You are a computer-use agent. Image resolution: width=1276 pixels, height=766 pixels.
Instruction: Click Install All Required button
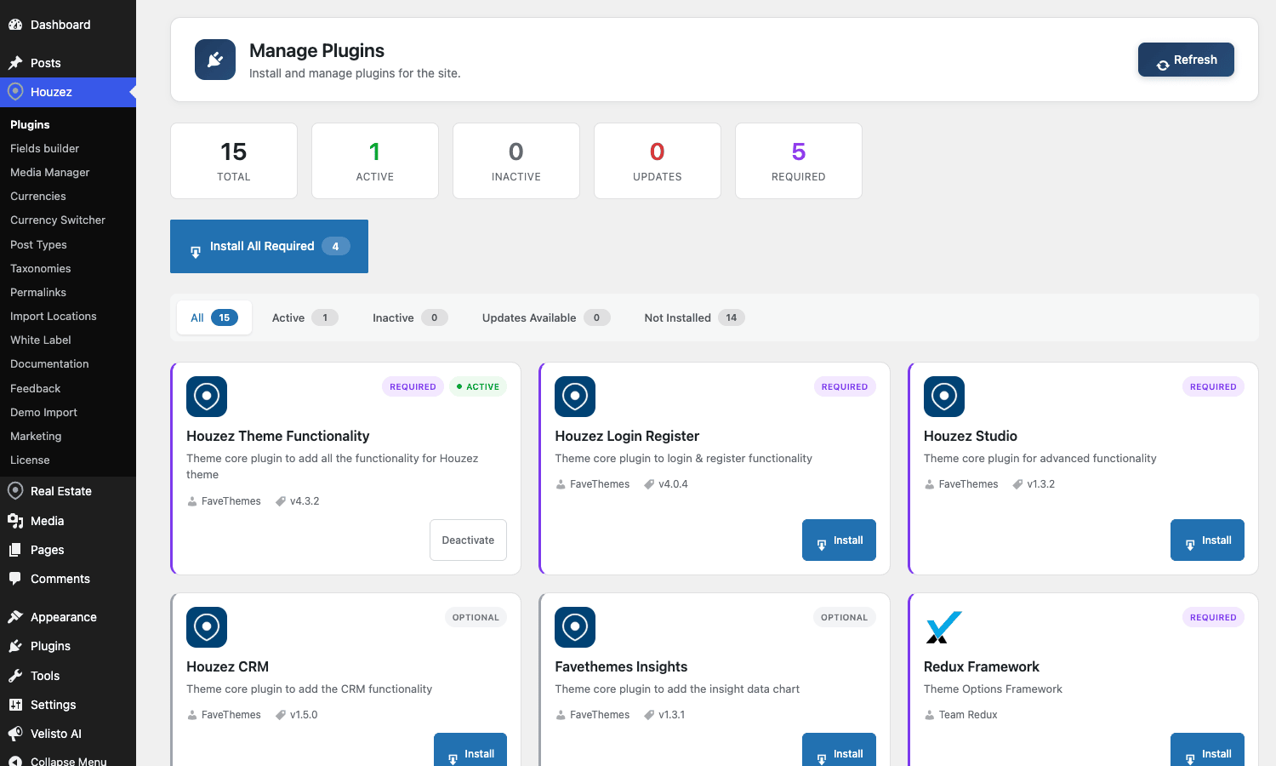point(269,246)
